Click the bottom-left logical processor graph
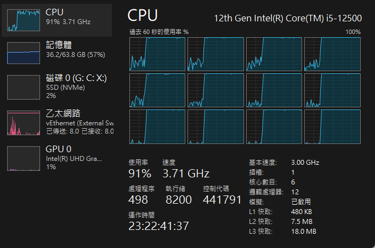Screen dimensions: 375x248 click(x=157, y=126)
